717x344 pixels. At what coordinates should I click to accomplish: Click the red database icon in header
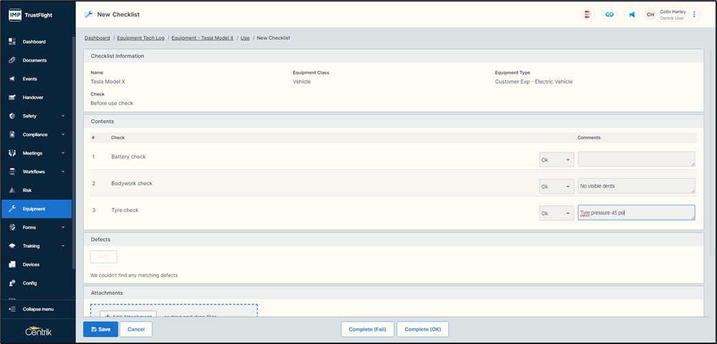pos(587,14)
